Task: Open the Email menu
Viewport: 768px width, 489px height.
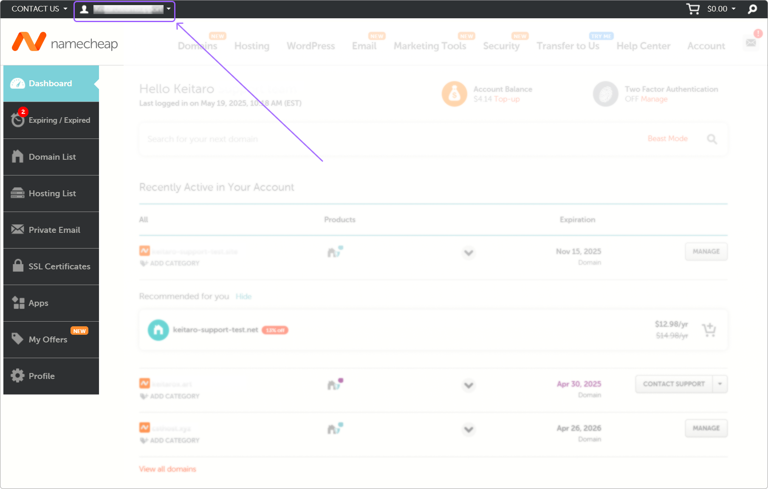Action: tap(364, 46)
